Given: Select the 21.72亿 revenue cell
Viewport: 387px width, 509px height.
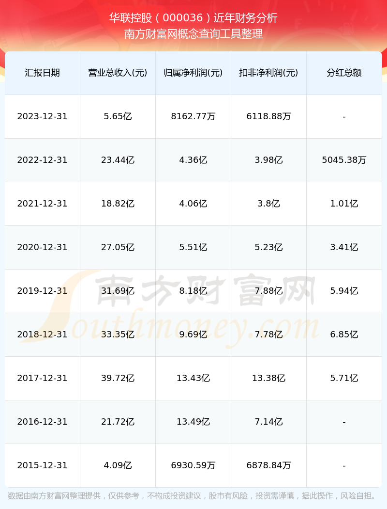Looking at the screenshot, I should (118, 422).
